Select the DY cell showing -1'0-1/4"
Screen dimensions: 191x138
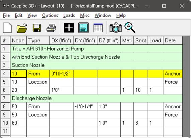point(85,107)
